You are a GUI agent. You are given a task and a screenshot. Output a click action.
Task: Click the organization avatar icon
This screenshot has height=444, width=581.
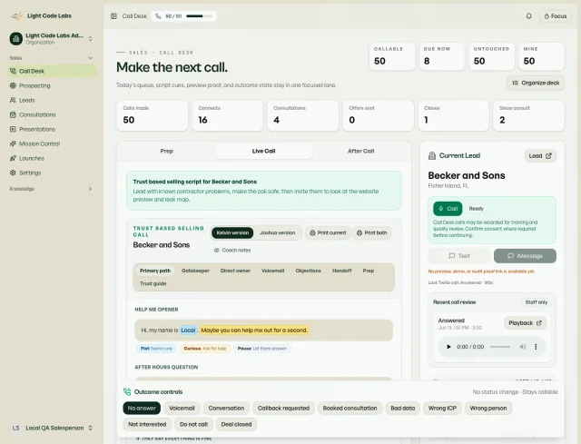tap(16, 38)
